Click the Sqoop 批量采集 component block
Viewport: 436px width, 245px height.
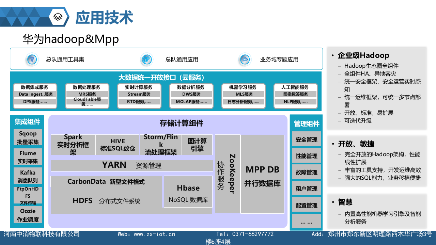click(x=28, y=137)
